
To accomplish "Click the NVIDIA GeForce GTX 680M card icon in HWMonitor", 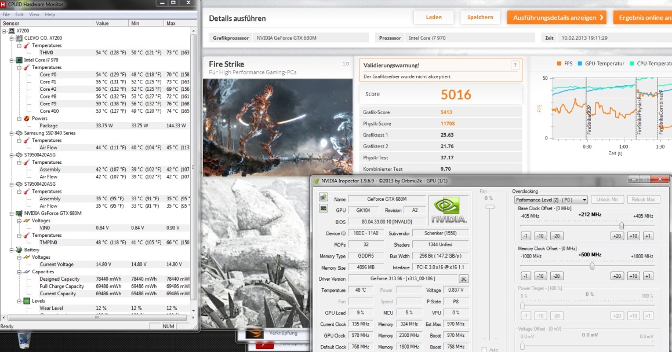I will click(19, 213).
